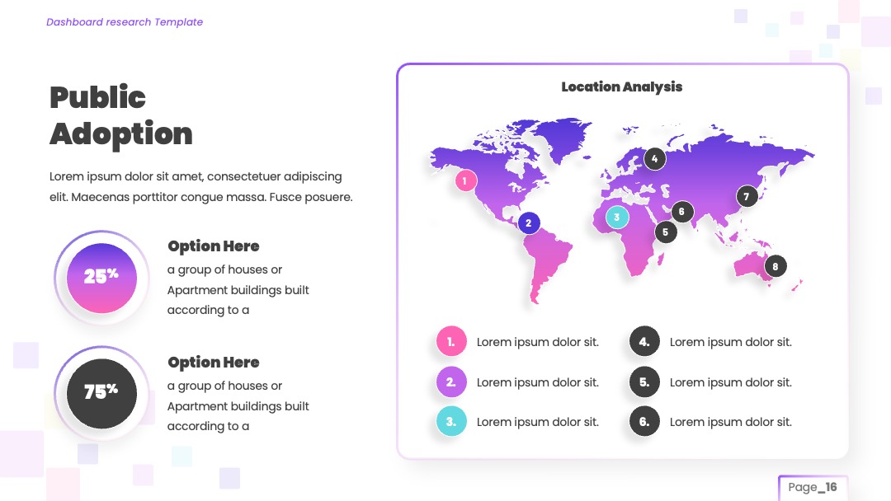
Task: Click the Page_16 label
Action: (813, 487)
